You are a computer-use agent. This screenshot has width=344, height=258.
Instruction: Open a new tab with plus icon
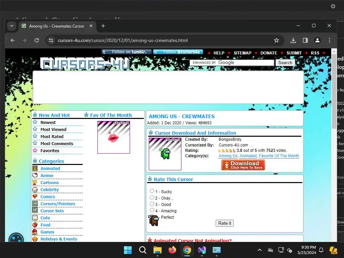pyautogui.click(x=103, y=26)
